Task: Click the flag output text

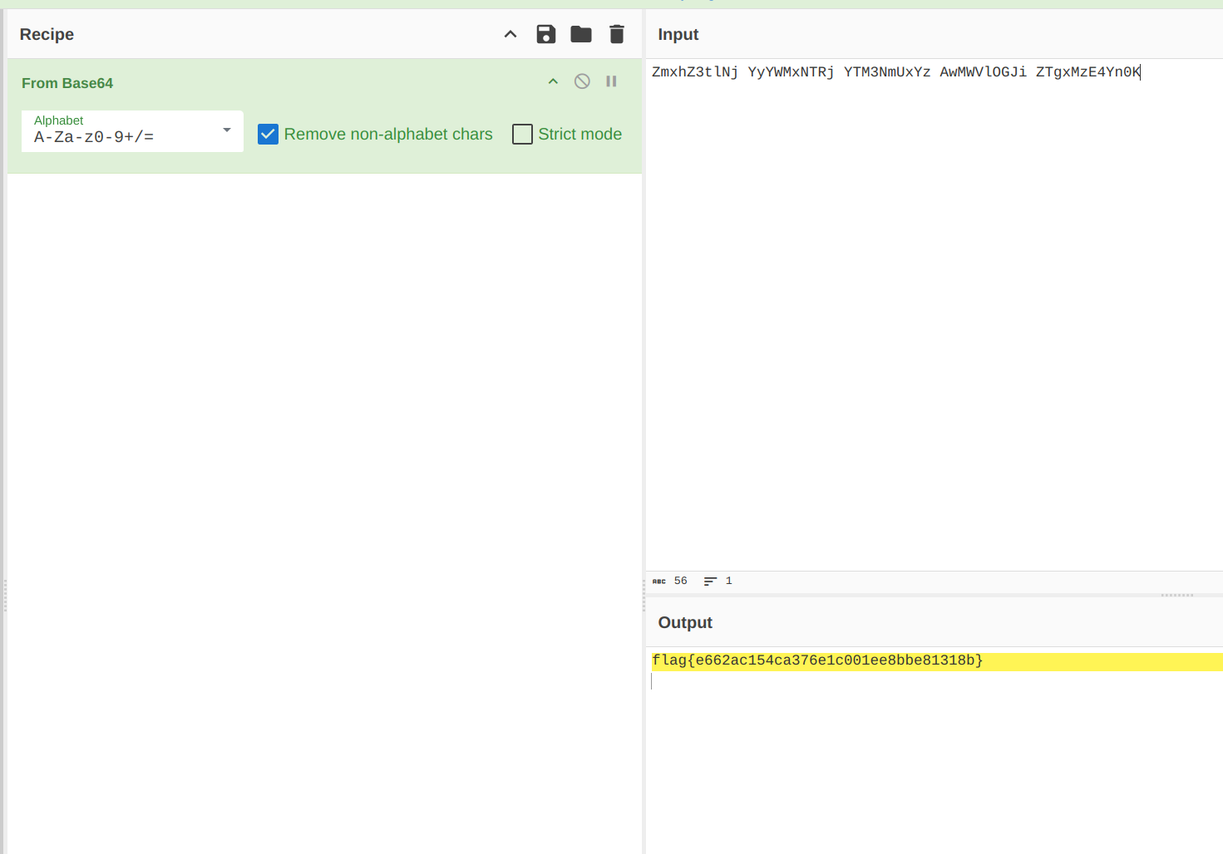Action: [x=817, y=660]
